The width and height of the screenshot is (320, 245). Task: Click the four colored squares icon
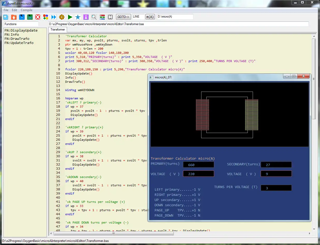point(46,17)
